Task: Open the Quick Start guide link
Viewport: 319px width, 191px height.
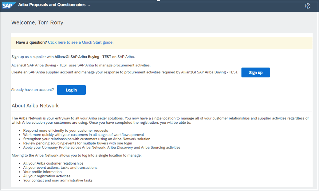Action: (81, 42)
